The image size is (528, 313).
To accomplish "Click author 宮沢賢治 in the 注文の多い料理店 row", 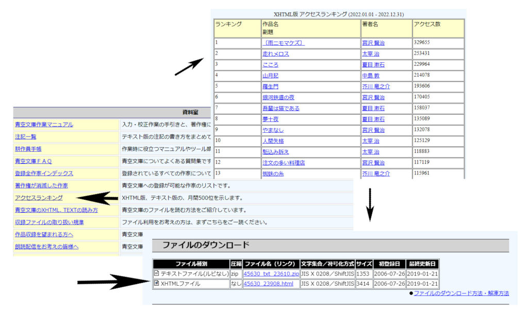I will [373, 163].
